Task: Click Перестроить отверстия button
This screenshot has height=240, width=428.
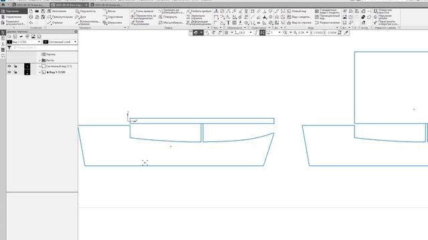Action: click(386, 23)
